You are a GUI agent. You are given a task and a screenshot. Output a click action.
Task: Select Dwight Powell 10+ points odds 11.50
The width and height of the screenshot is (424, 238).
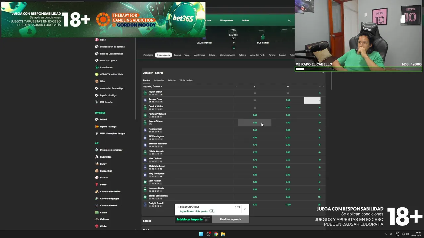coord(288,204)
